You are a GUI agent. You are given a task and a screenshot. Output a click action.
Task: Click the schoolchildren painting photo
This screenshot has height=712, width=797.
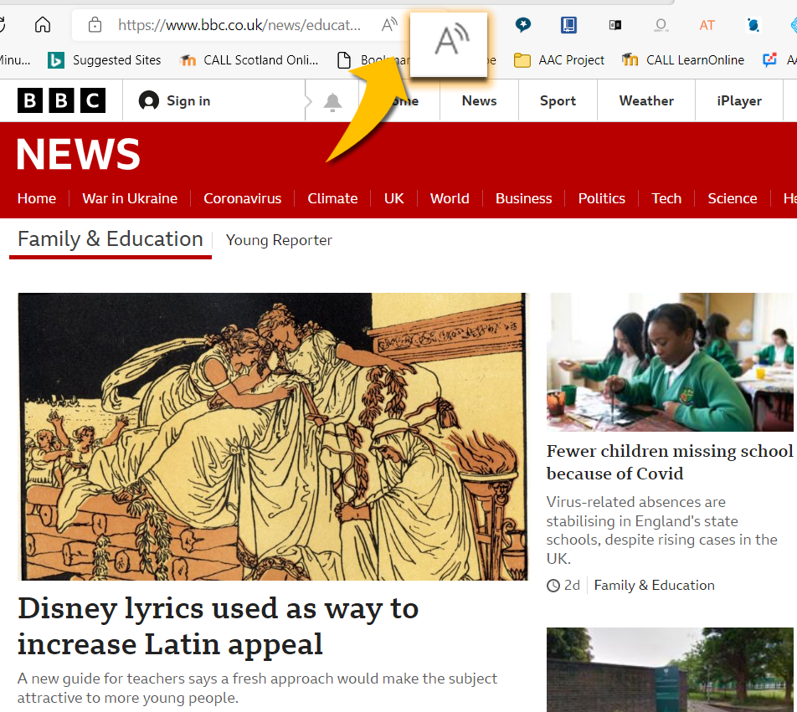670,362
